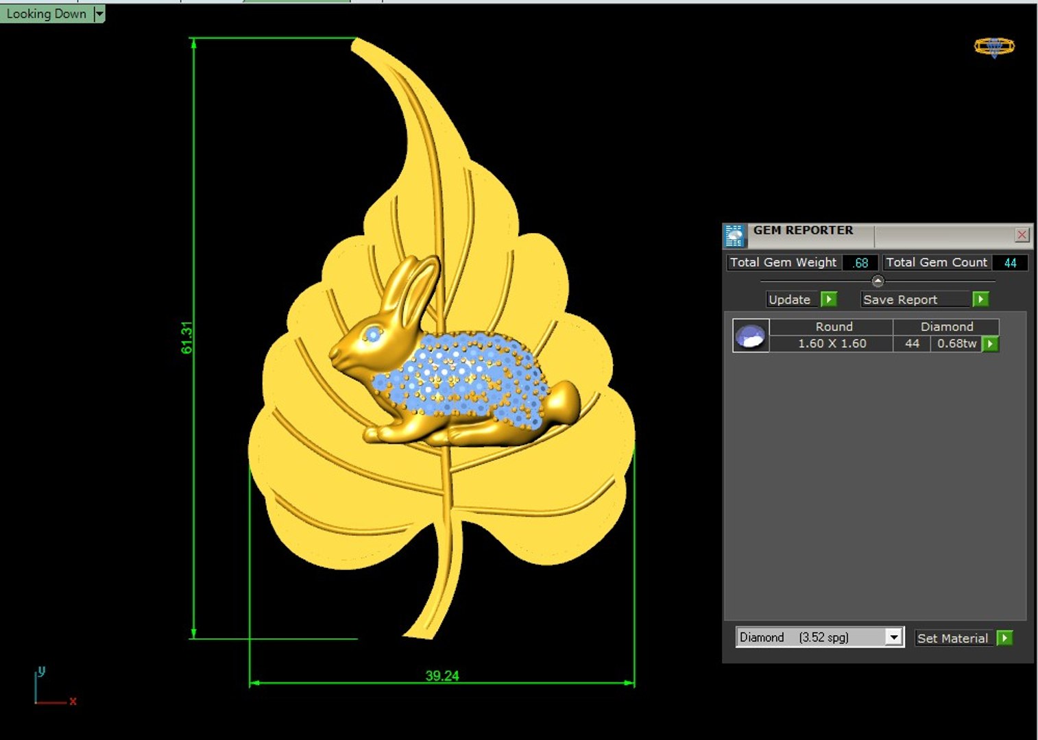Click the Round shape cell
Screen dimensions: 1038x740
[x=832, y=327]
